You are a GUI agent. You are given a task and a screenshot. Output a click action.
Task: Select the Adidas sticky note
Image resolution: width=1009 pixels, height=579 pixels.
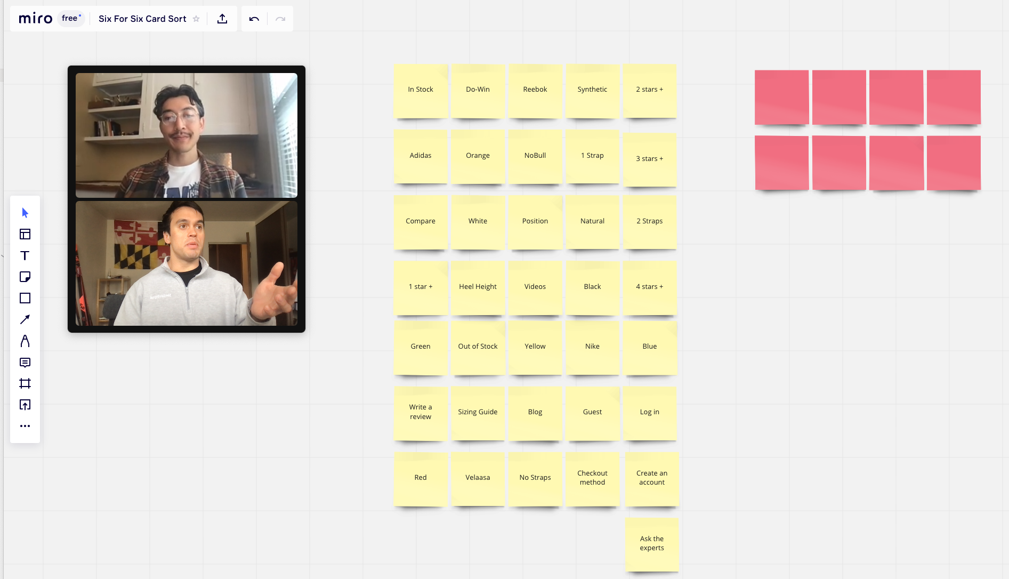pos(421,157)
